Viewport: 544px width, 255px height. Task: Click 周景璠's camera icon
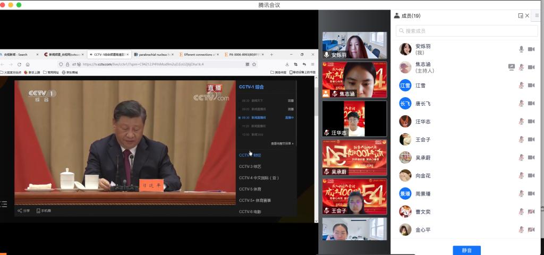point(531,193)
